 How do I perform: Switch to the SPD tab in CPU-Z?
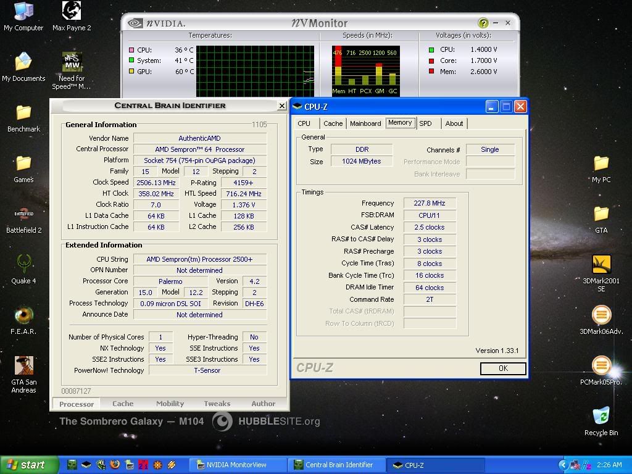click(x=425, y=123)
